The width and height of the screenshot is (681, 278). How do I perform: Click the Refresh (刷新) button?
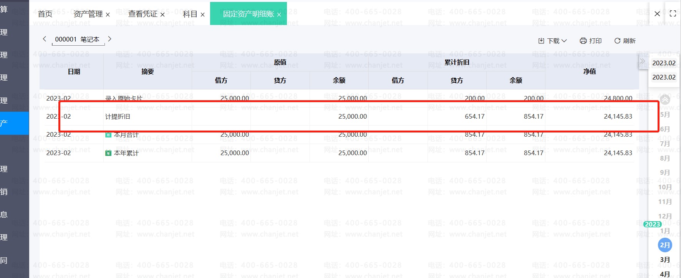click(x=625, y=41)
